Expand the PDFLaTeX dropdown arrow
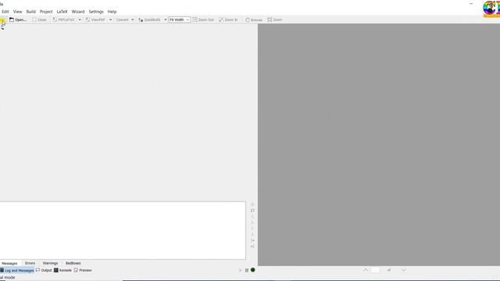 pos(80,20)
